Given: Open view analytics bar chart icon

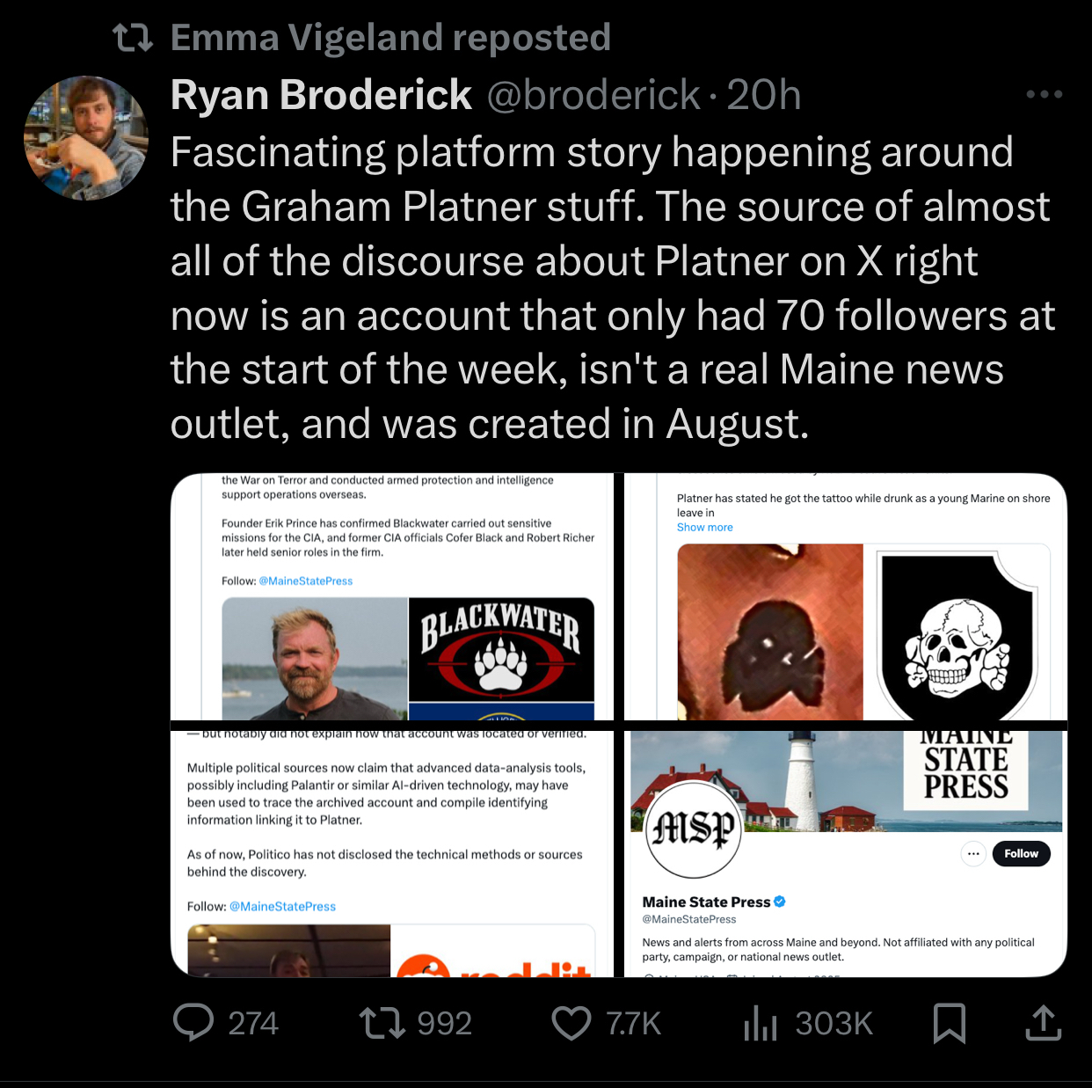Looking at the screenshot, I should [x=761, y=1022].
